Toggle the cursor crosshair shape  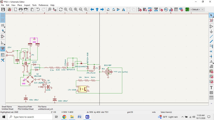(3, 31)
